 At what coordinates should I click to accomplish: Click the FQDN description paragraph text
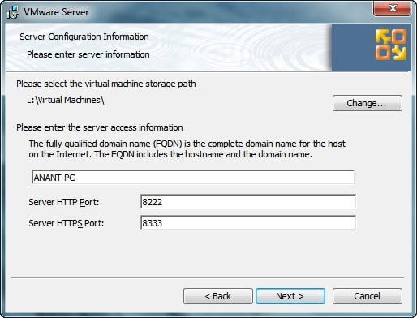(187, 148)
